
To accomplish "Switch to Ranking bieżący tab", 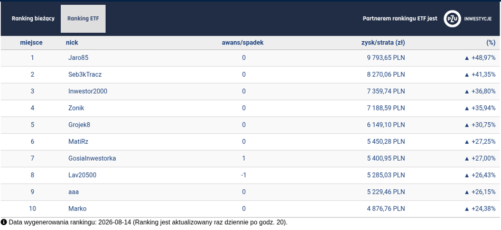I will coord(33,19).
